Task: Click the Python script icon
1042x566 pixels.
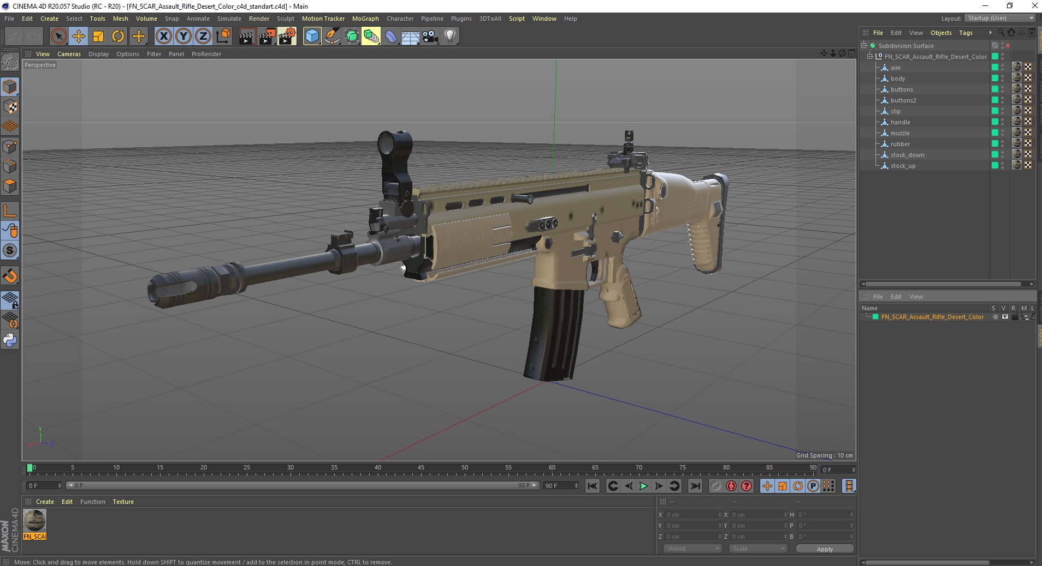Action: pyautogui.click(x=10, y=340)
